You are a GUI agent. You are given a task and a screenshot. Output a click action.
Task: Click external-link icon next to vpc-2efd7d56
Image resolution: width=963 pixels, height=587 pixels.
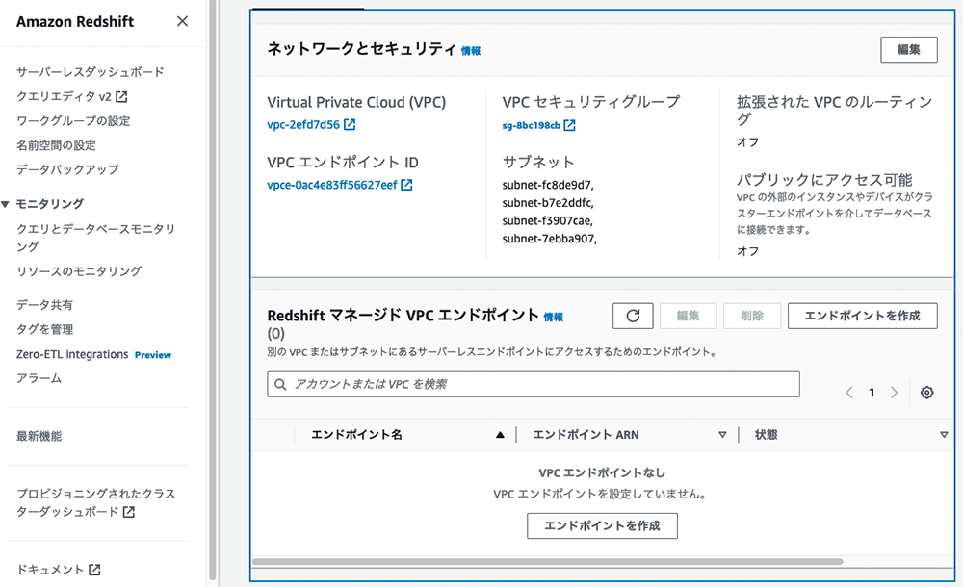tap(350, 125)
